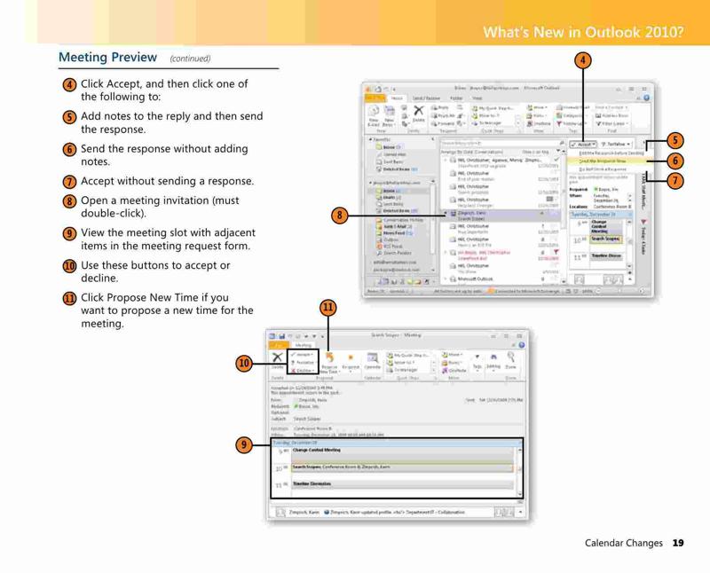710x573 pixels.
Task: Click the Respond button in meeting window
Action: click(x=351, y=363)
